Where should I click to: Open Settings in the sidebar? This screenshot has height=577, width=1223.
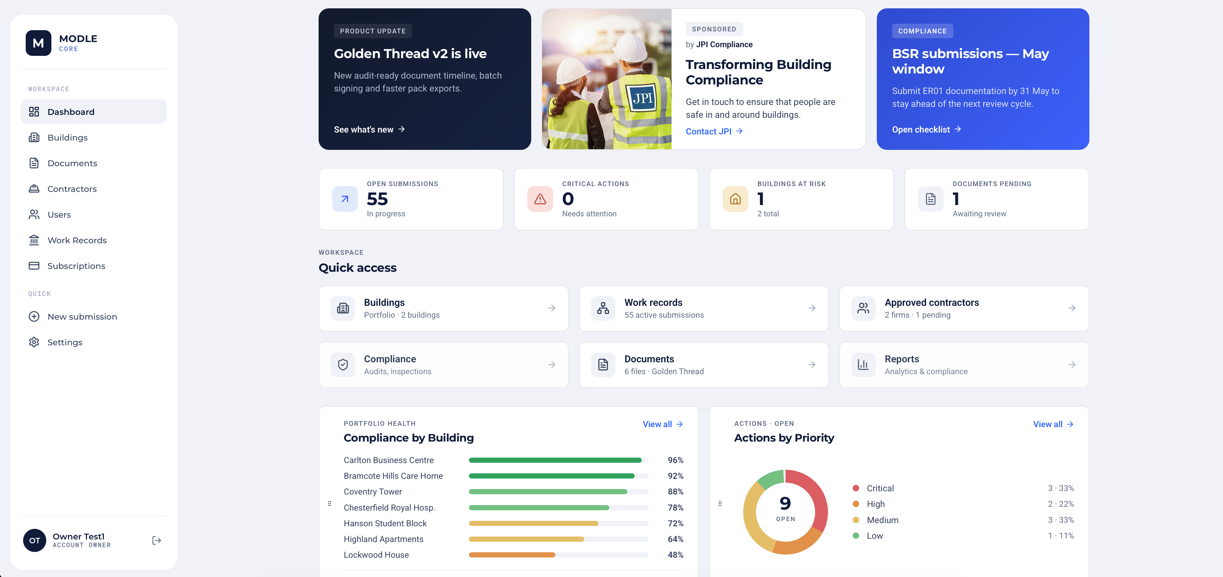pos(93,342)
